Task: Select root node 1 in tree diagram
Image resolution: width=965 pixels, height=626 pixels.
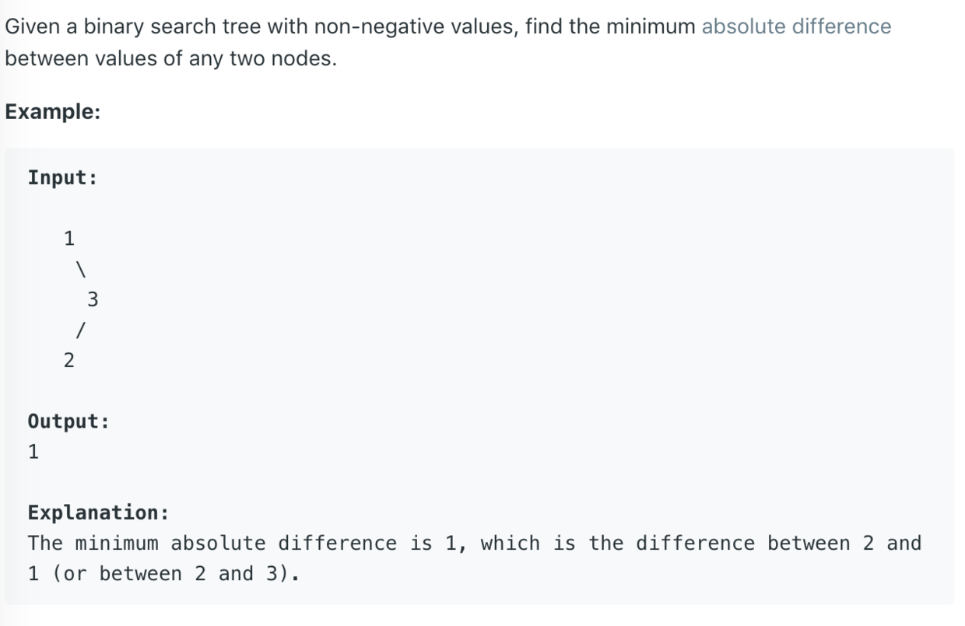Action: tap(69, 239)
